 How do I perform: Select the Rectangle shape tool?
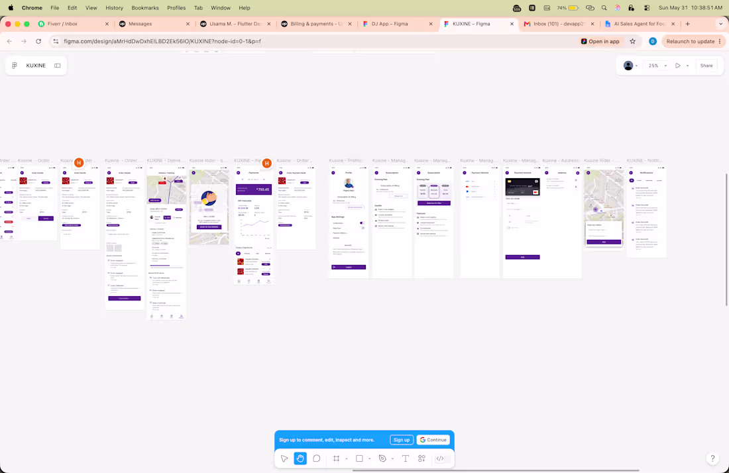pyautogui.click(x=359, y=458)
